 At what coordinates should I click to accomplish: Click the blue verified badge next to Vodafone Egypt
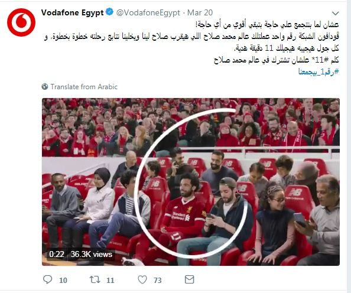(109, 12)
